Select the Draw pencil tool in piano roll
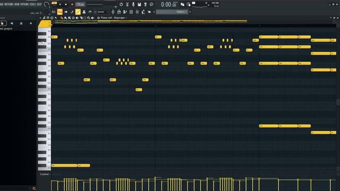 [62, 18]
